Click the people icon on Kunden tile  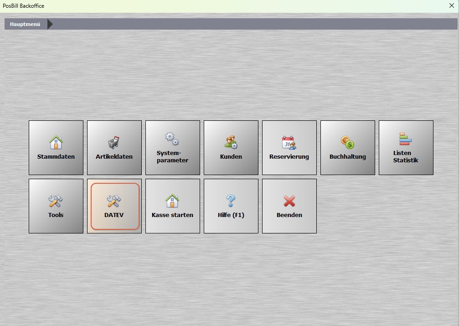point(231,143)
